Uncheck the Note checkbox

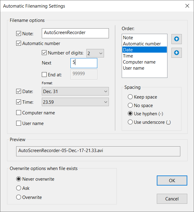point(19,33)
